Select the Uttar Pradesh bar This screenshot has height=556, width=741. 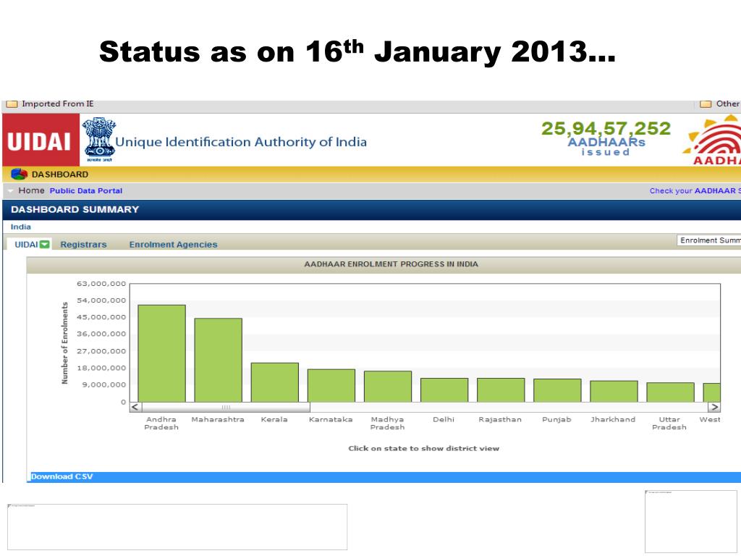coord(671,392)
